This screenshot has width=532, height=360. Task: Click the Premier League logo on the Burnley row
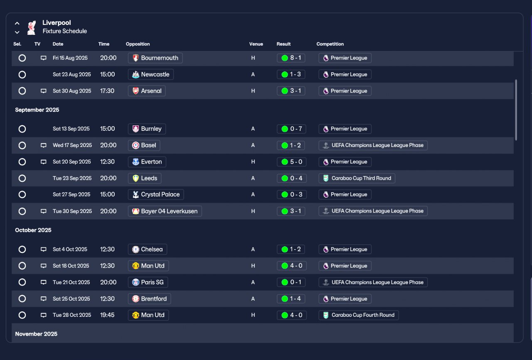pyautogui.click(x=326, y=129)
